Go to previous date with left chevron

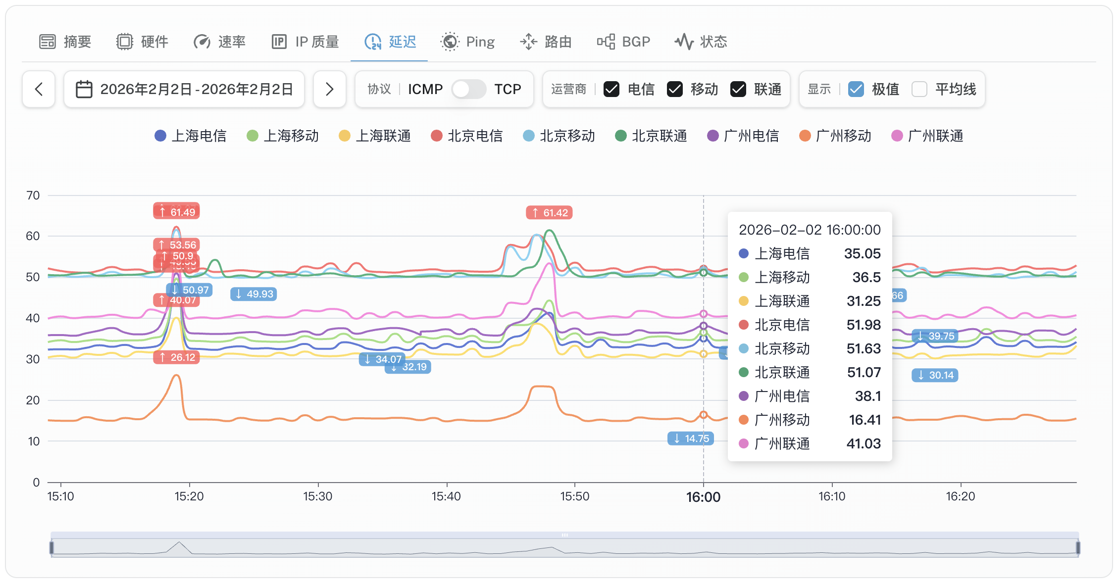tap(39, 89)
